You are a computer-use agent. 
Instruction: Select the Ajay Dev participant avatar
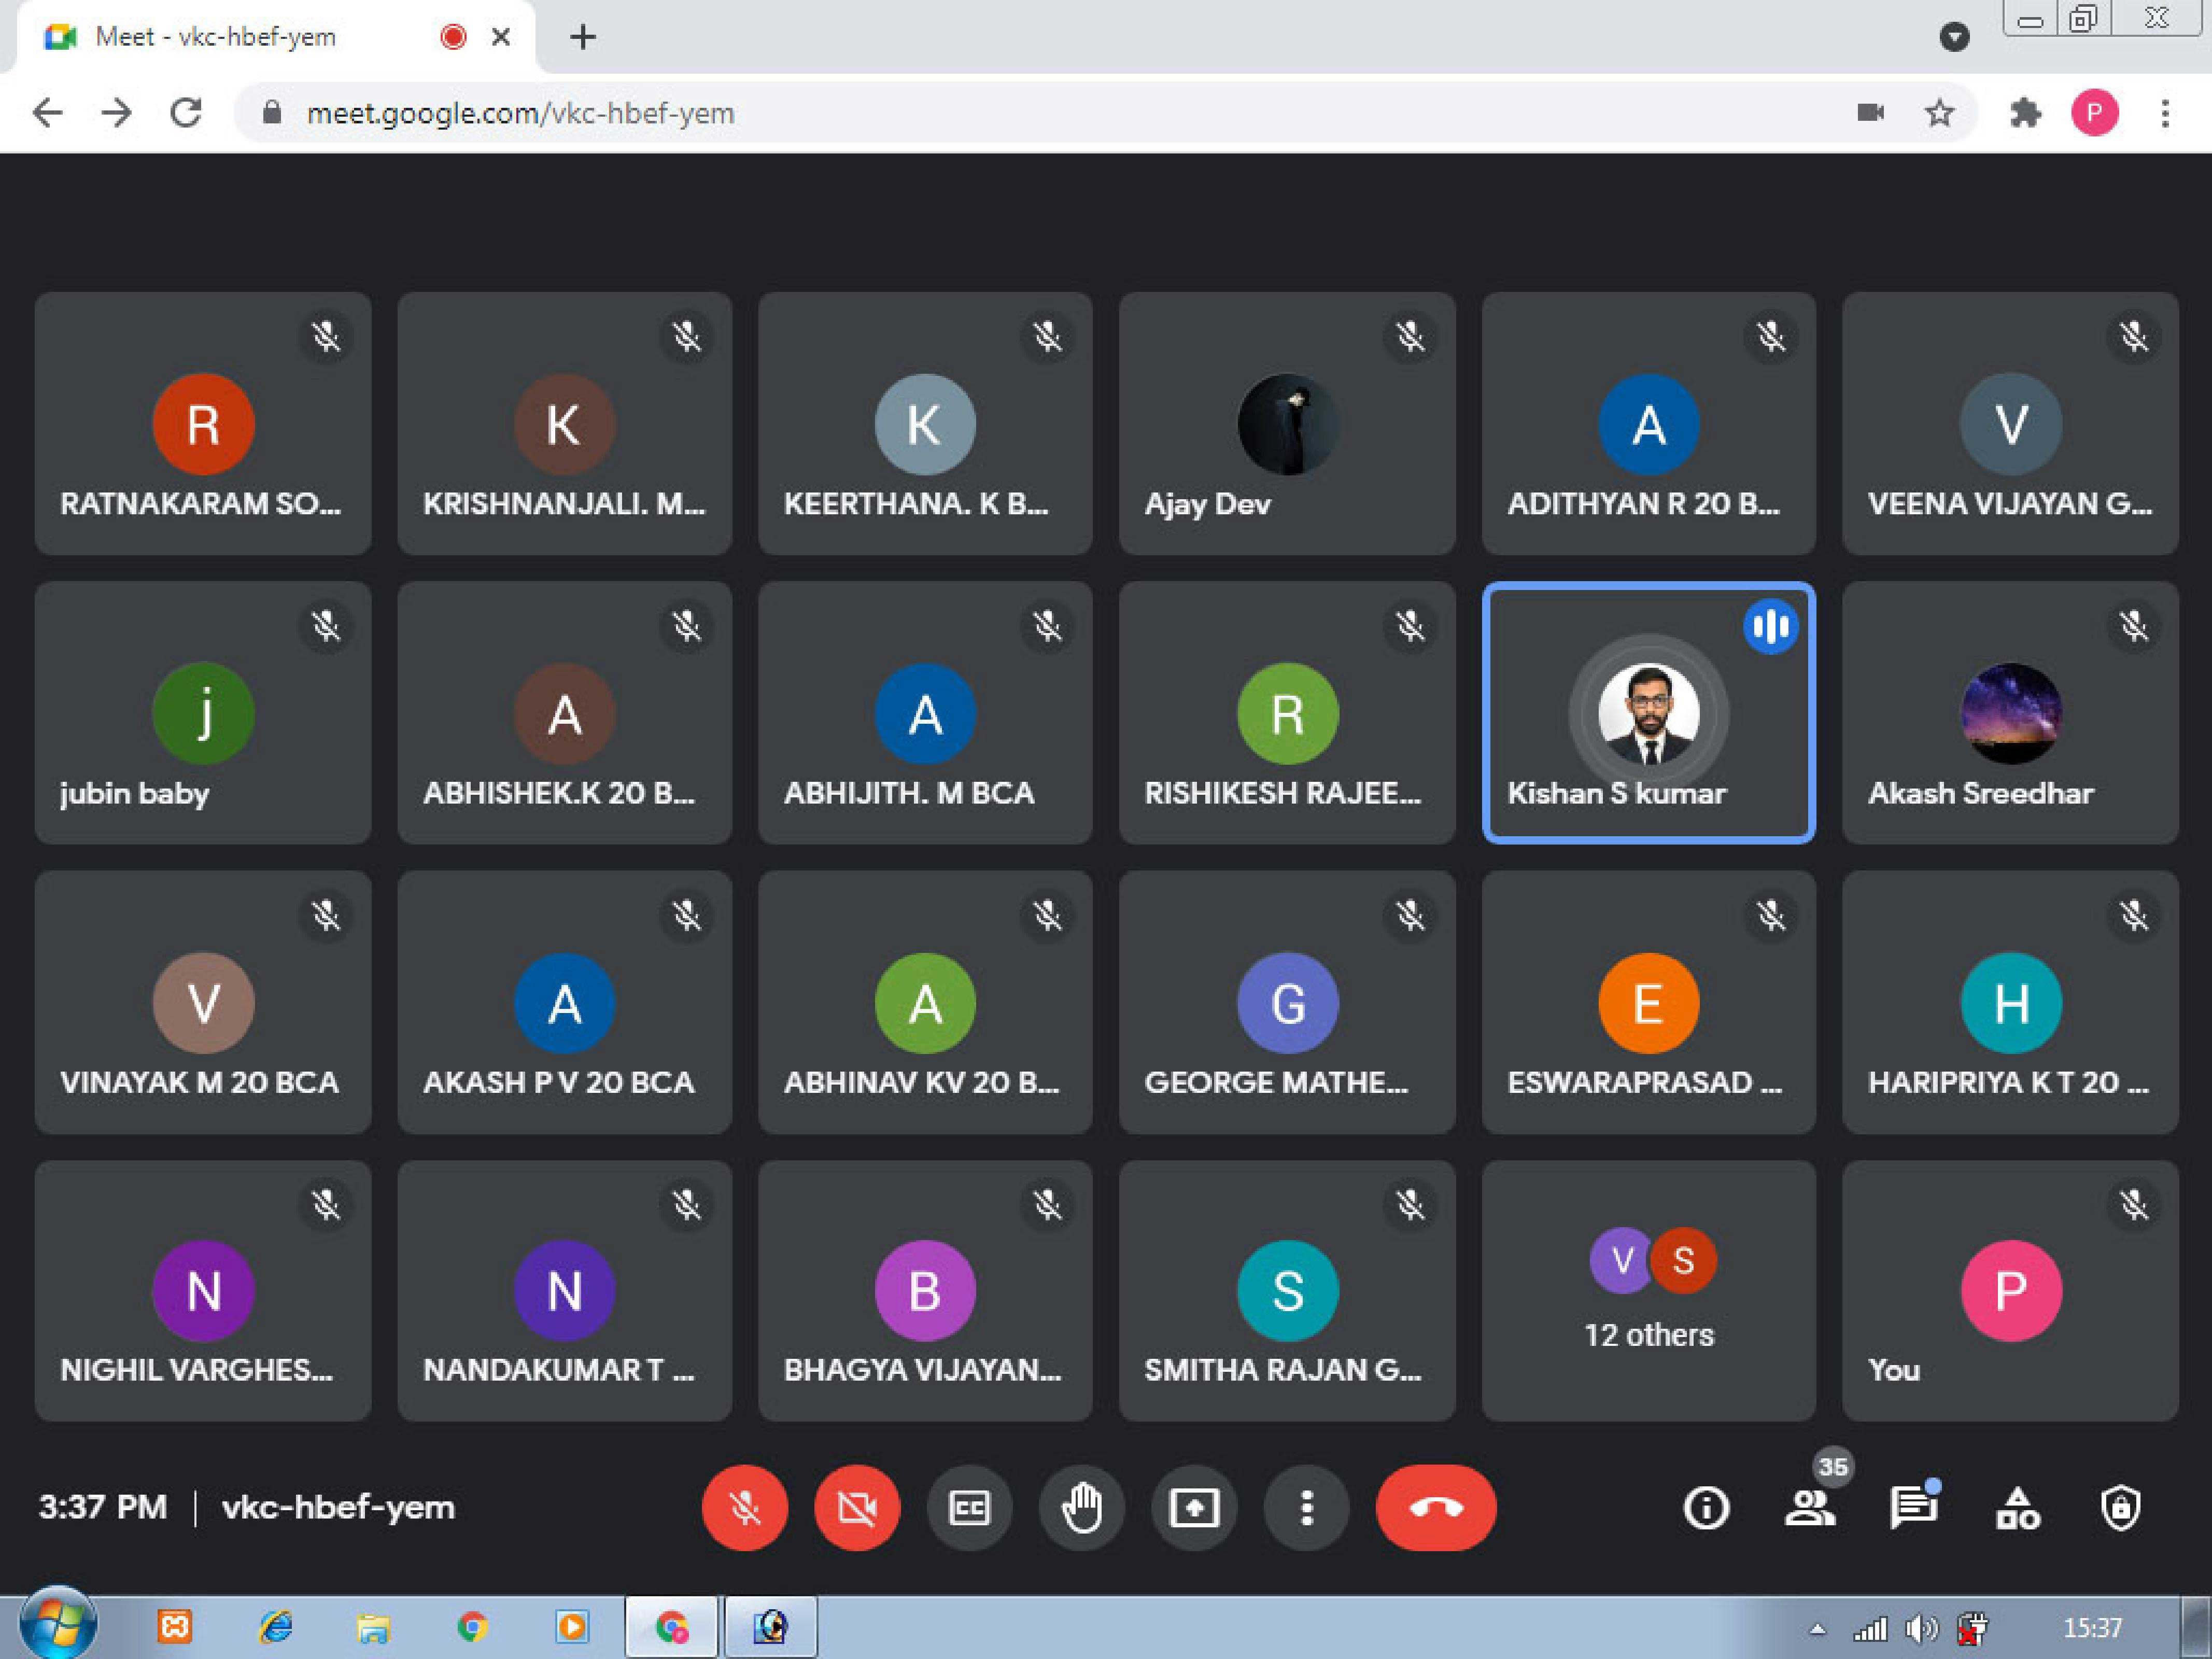tap(1287, 424)
